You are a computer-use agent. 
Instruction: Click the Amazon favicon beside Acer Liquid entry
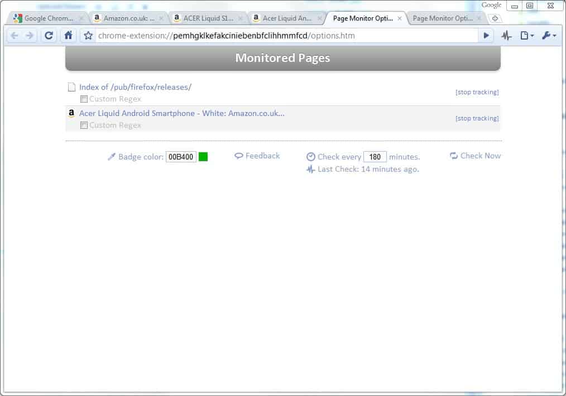point(71,113)
